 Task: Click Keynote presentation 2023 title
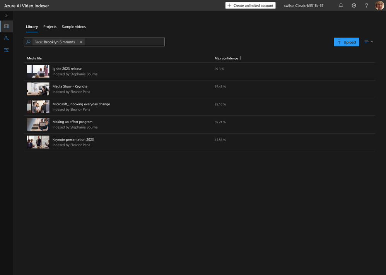tap(73, 139)
